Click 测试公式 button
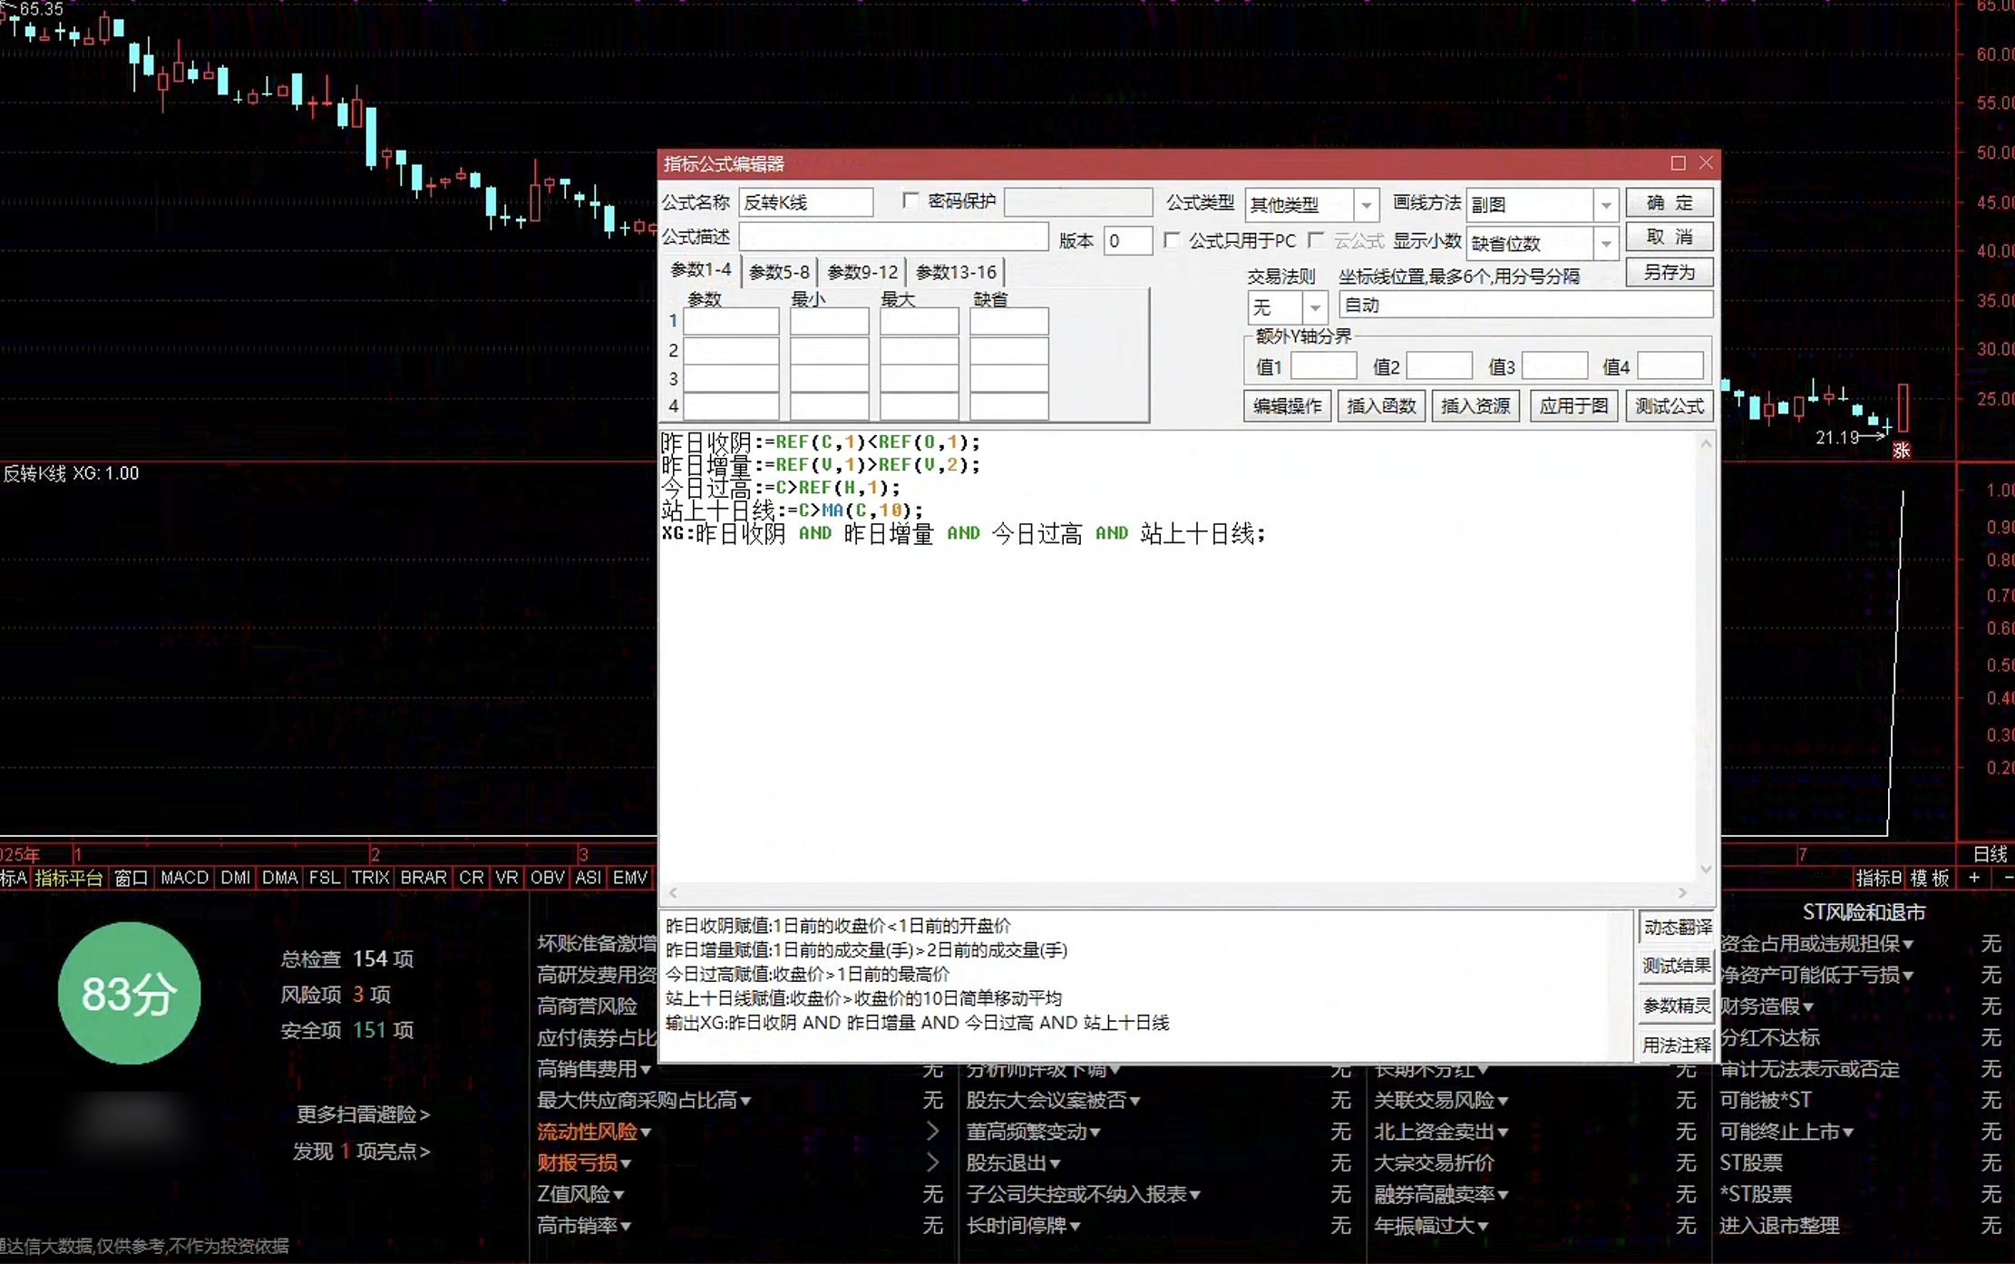Screen dimensions: 2015x1264 [1669, 405]
